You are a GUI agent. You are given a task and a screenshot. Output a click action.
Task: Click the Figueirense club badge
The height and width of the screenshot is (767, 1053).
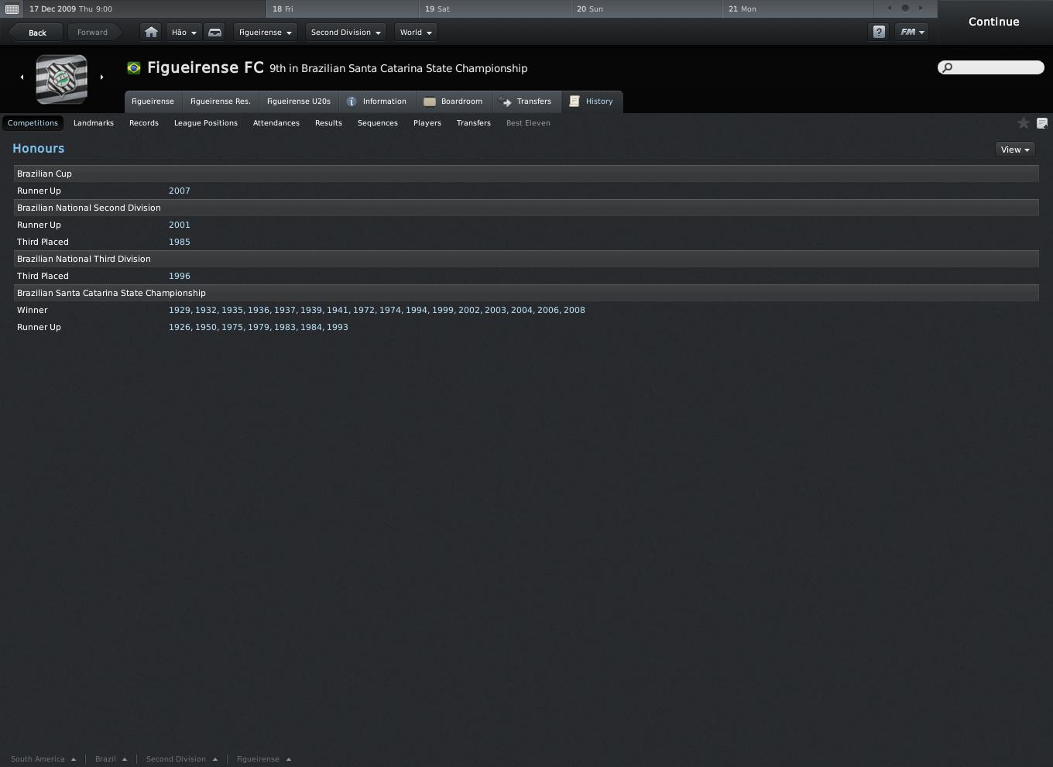[x=61, y=79]
